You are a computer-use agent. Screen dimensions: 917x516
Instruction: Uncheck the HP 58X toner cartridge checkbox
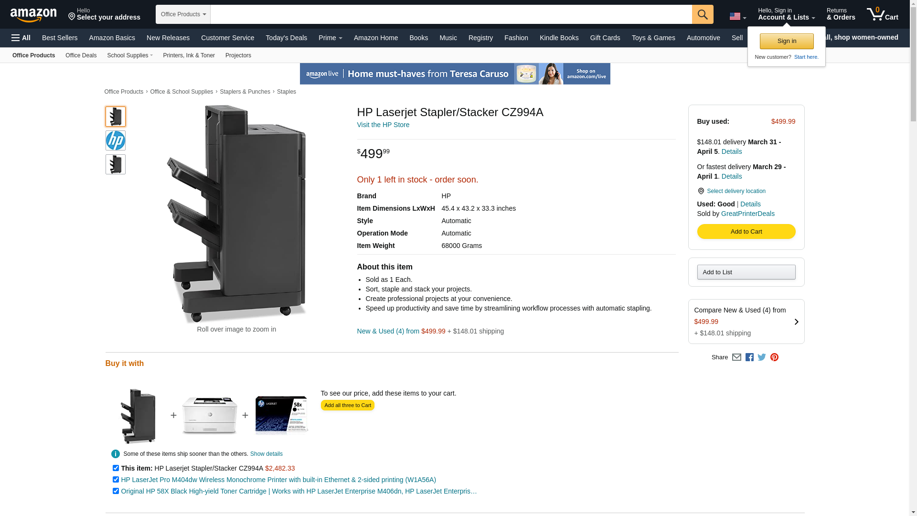(x=116, y=491)
